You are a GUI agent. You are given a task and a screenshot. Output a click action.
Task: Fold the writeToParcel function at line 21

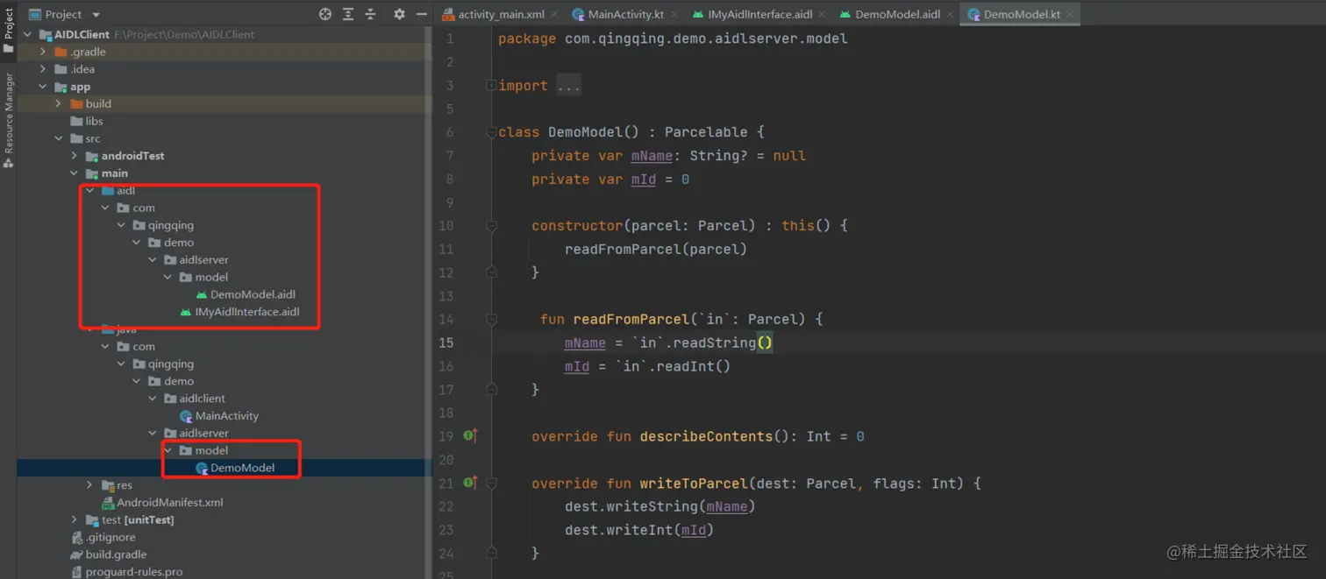click(x=492, y=484)
